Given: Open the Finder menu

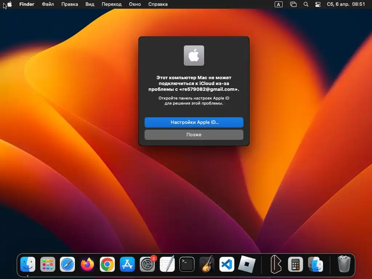Looking at the screenshot, I should (27, 4).
